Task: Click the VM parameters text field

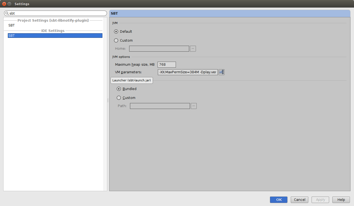Action: point(188,72)
